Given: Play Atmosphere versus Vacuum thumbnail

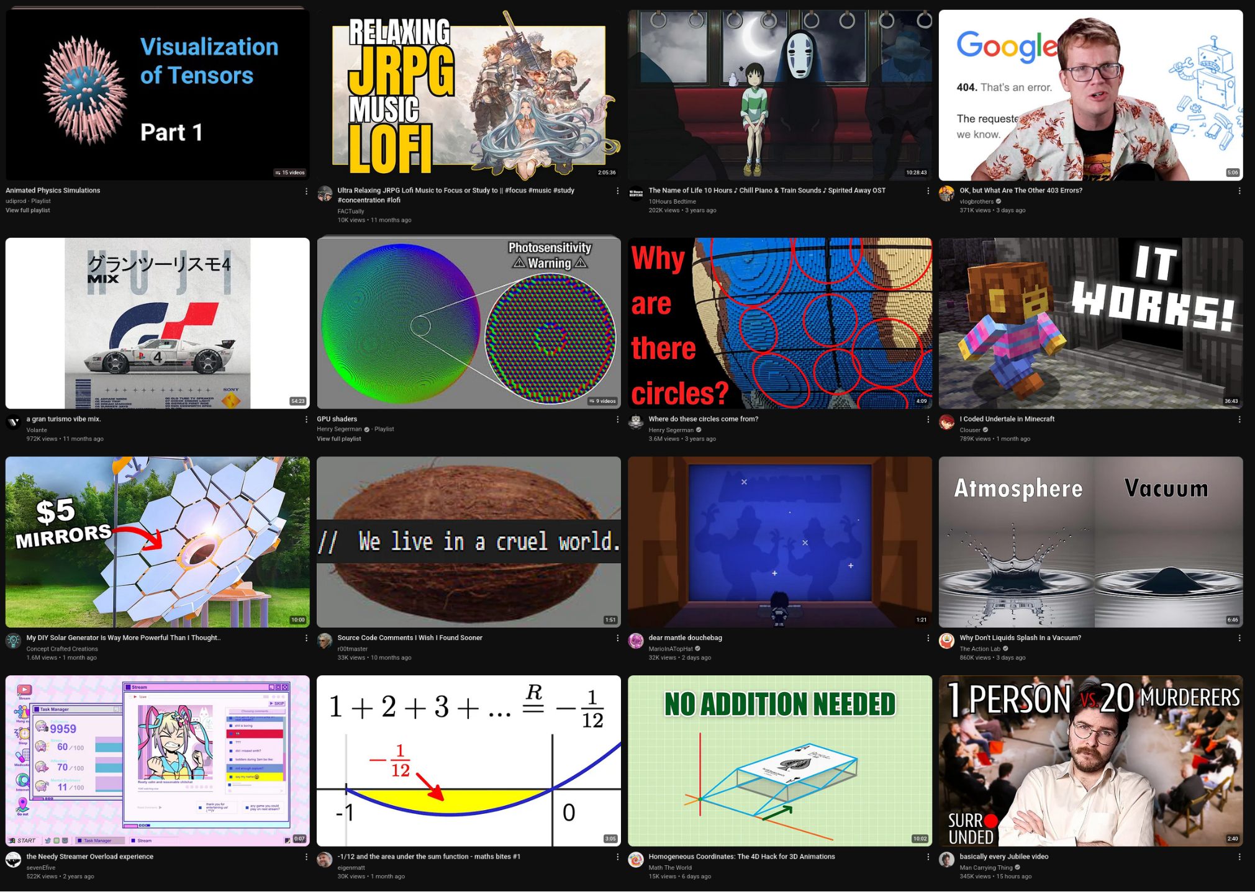Looking at the screenshot, I should (x=1091, y=542).
